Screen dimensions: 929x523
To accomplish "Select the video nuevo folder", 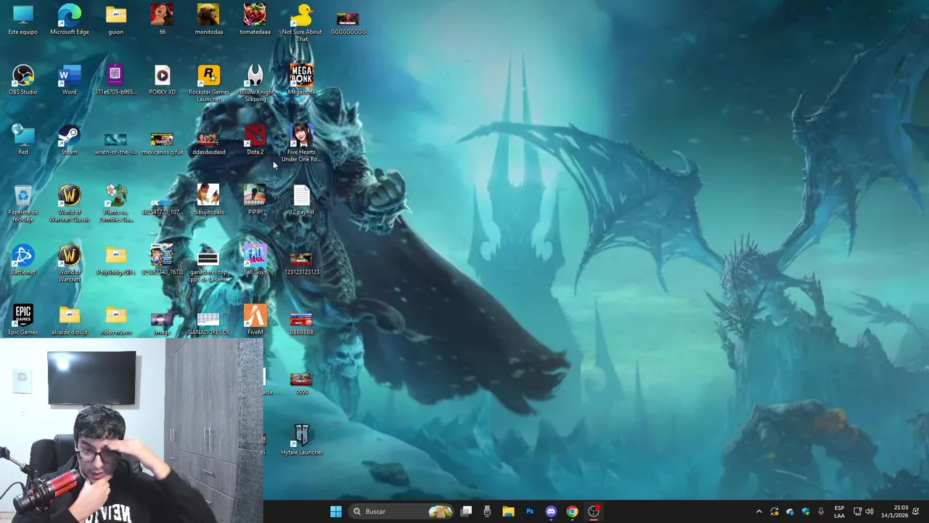I will click(x=115, y=320).
